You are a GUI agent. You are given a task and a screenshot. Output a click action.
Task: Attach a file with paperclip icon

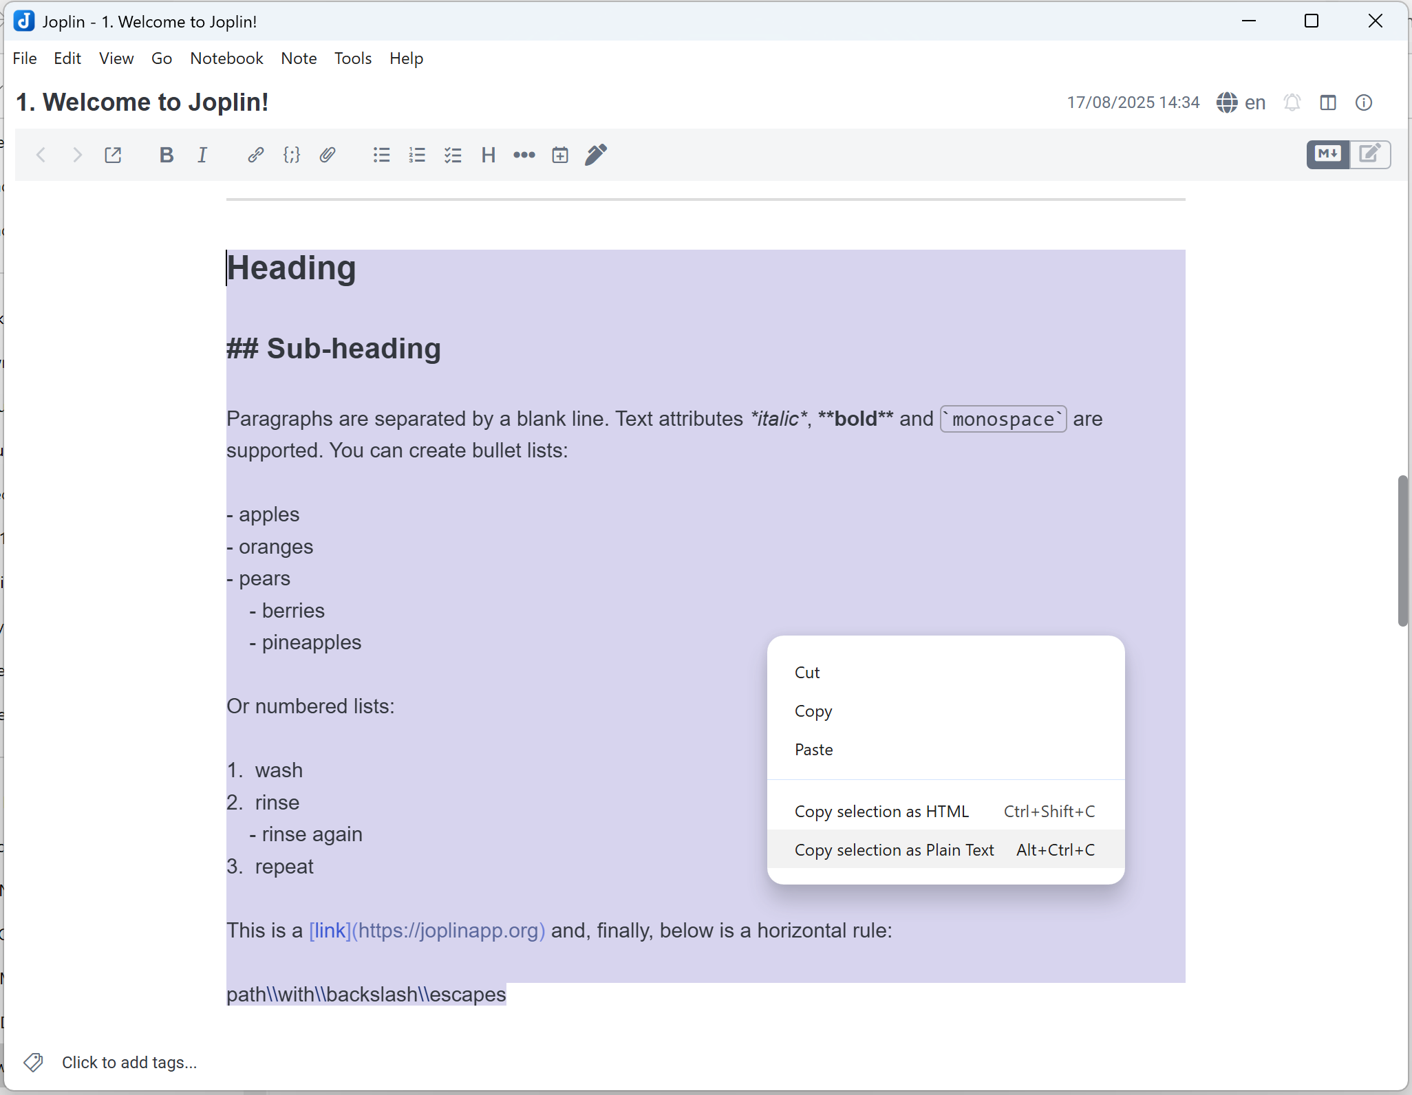tap(328, 155)
